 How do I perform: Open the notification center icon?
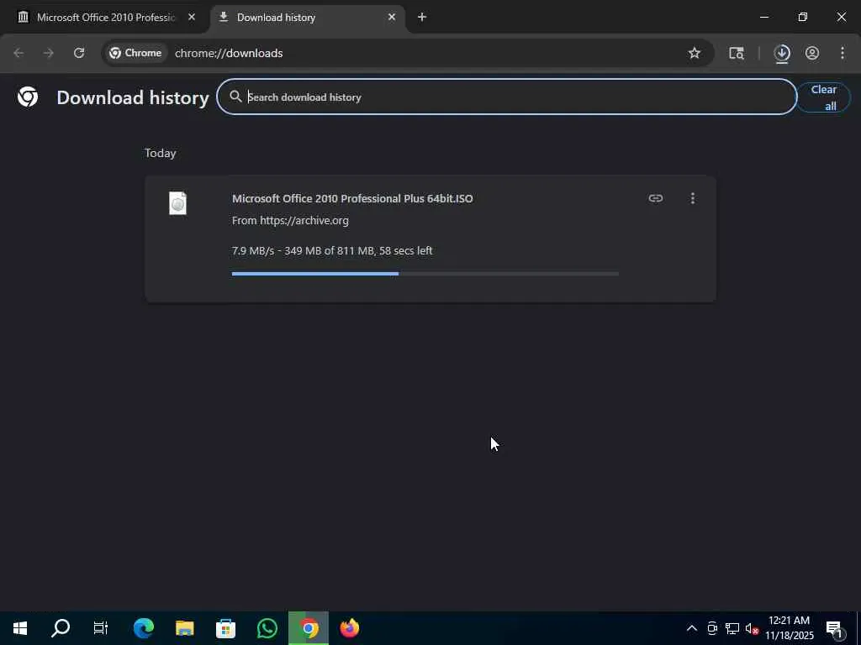tap(835, 628)
